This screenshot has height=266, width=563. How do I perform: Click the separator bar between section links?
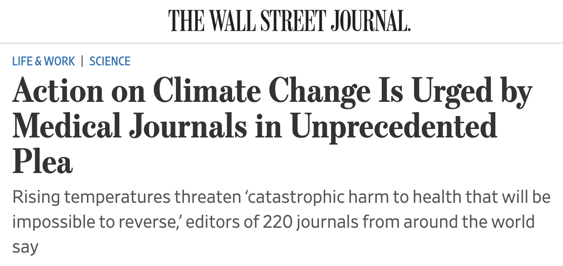click(82, 61)
